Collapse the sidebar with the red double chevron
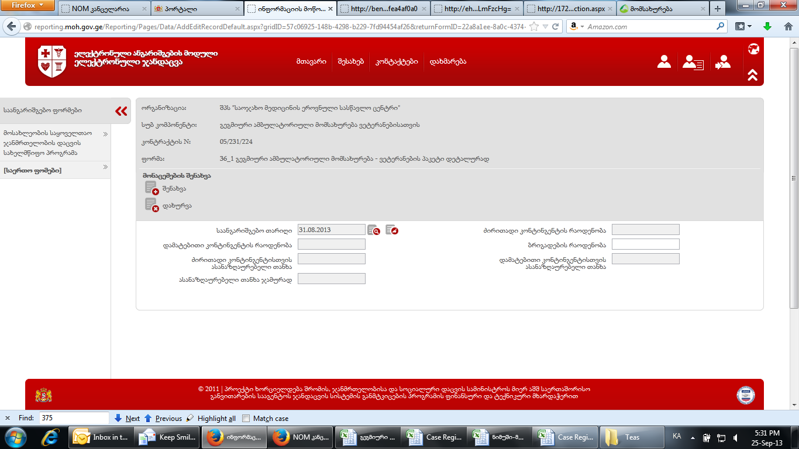799x449 pixels. pos(121,111)
